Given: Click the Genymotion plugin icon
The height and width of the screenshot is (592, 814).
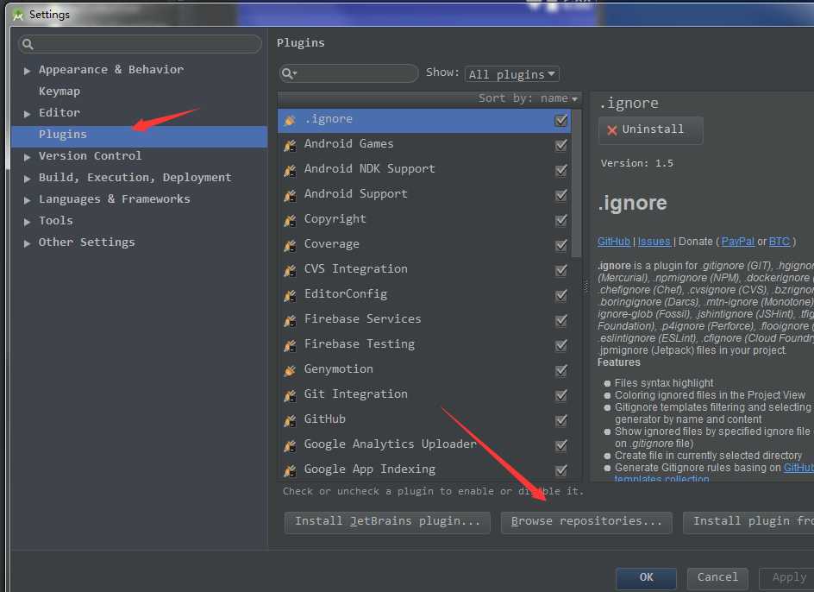Looking at the screenshot, I should [x=290, y=370].
